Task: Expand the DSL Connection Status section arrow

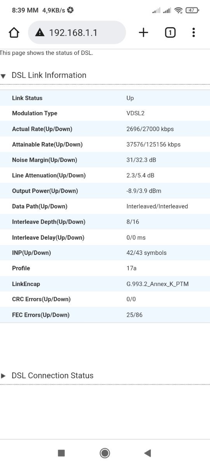Action: tap(3, 376)
